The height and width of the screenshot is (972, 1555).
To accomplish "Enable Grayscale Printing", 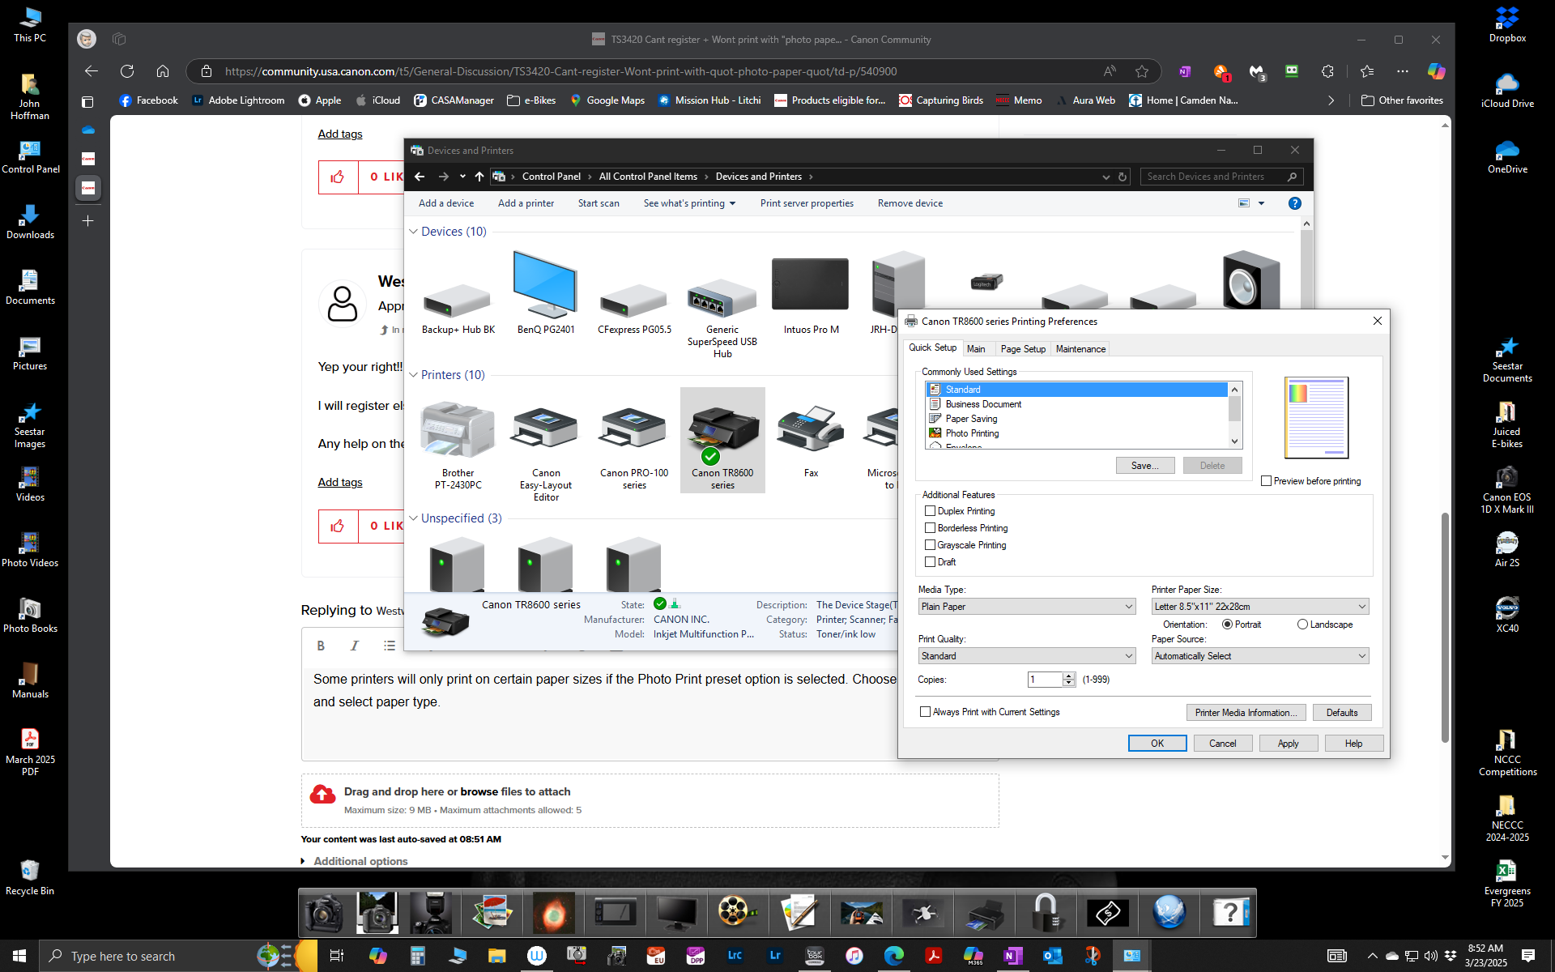I will [x=930, y=544].
